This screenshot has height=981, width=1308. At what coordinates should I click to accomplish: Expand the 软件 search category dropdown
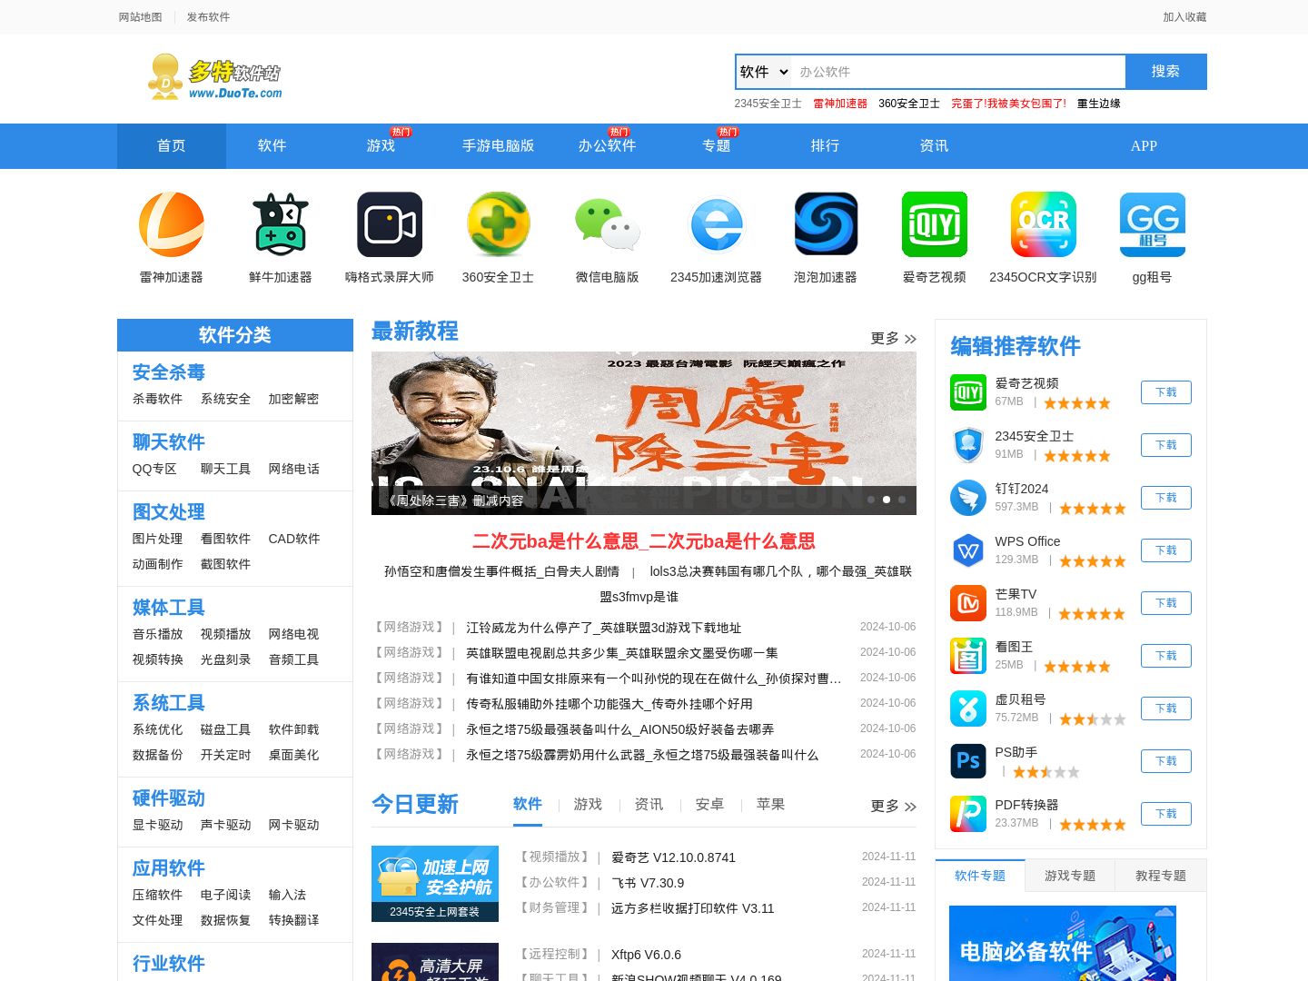(x=764, y=72)
